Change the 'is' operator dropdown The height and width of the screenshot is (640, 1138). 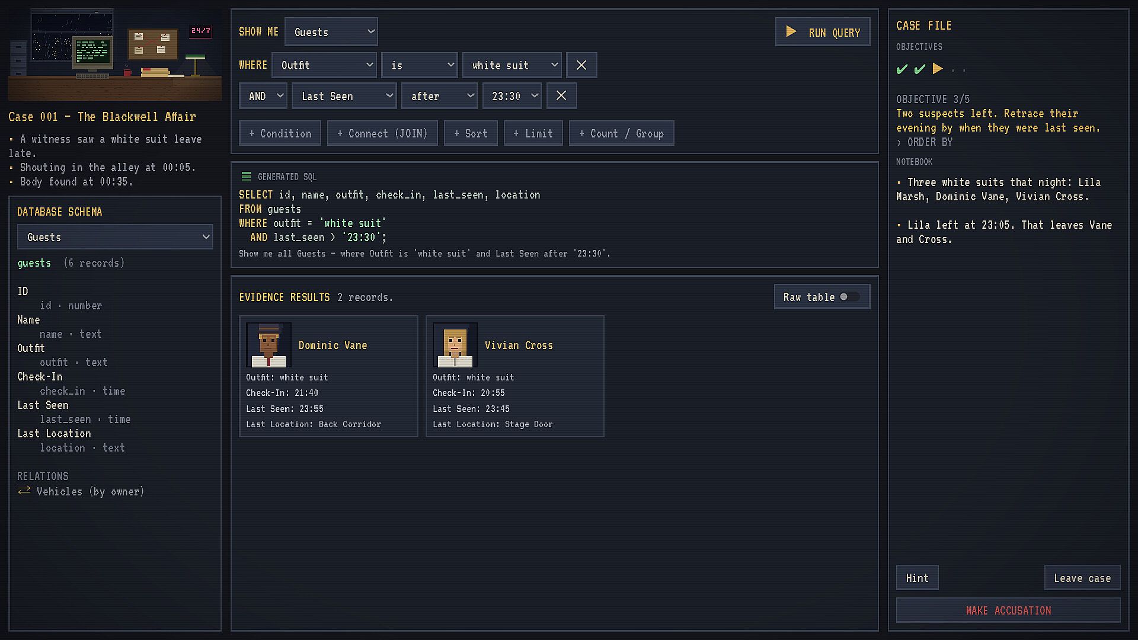(420, 65)
